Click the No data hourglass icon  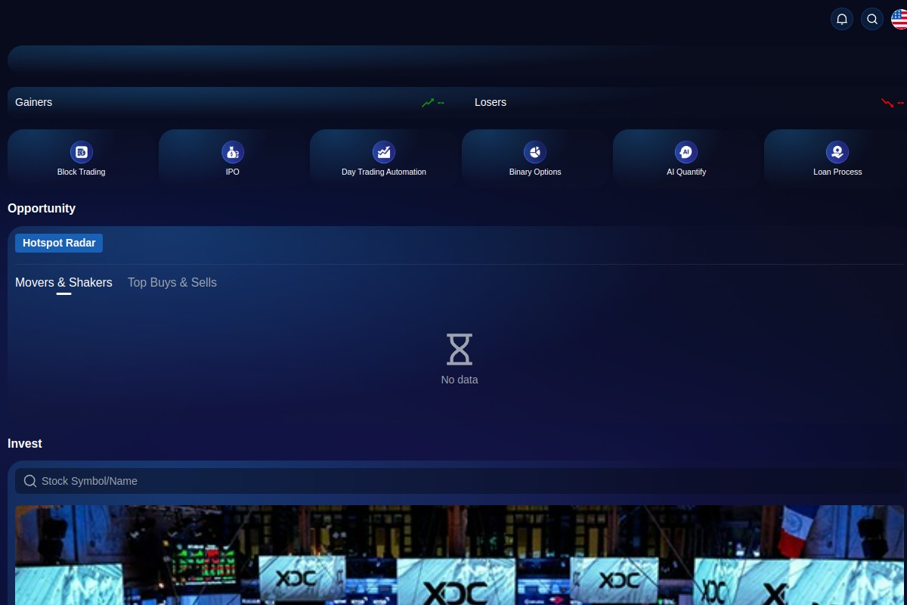460,349
